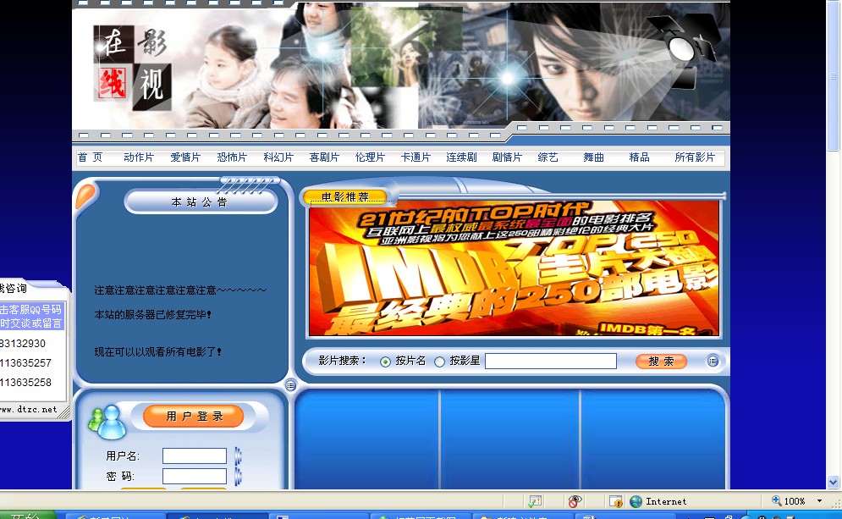842x519 pixels.
Task: Open the 伦理片 category link
Action: 370,157
